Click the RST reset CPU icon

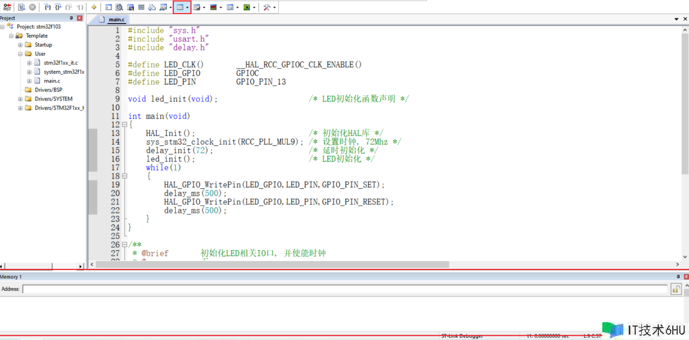tap(7, 7)
